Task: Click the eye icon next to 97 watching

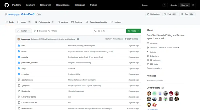Action: point(148,60)
